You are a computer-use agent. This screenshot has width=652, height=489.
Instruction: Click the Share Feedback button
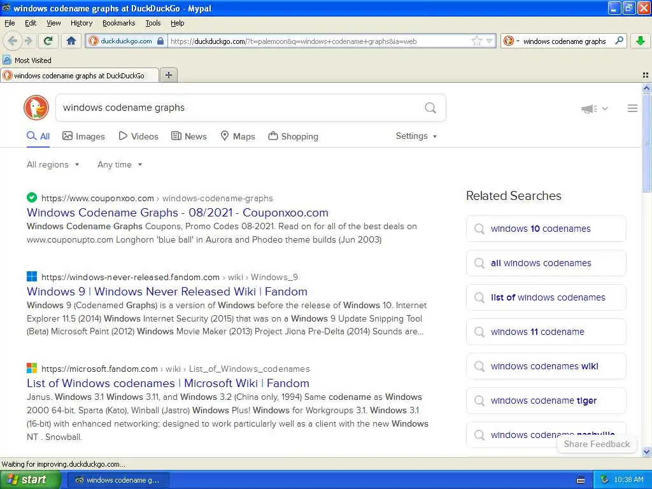click(597, 444)
